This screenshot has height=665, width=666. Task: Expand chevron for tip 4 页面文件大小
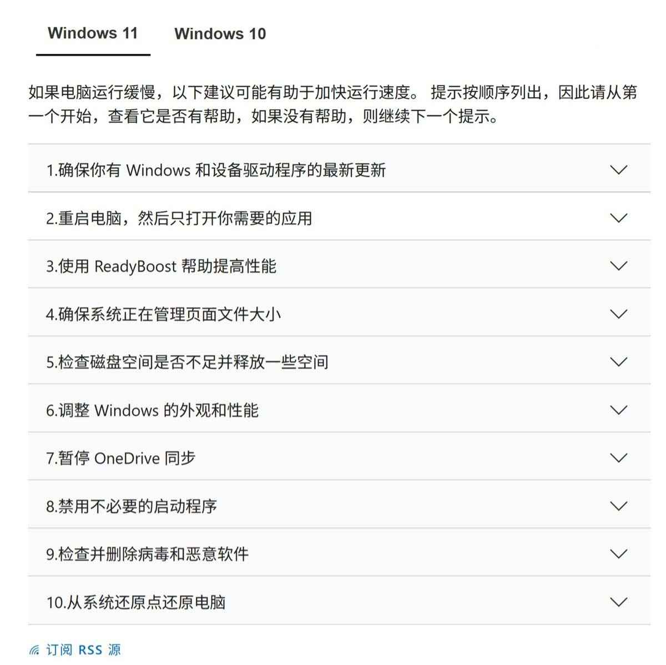[618, 314]
